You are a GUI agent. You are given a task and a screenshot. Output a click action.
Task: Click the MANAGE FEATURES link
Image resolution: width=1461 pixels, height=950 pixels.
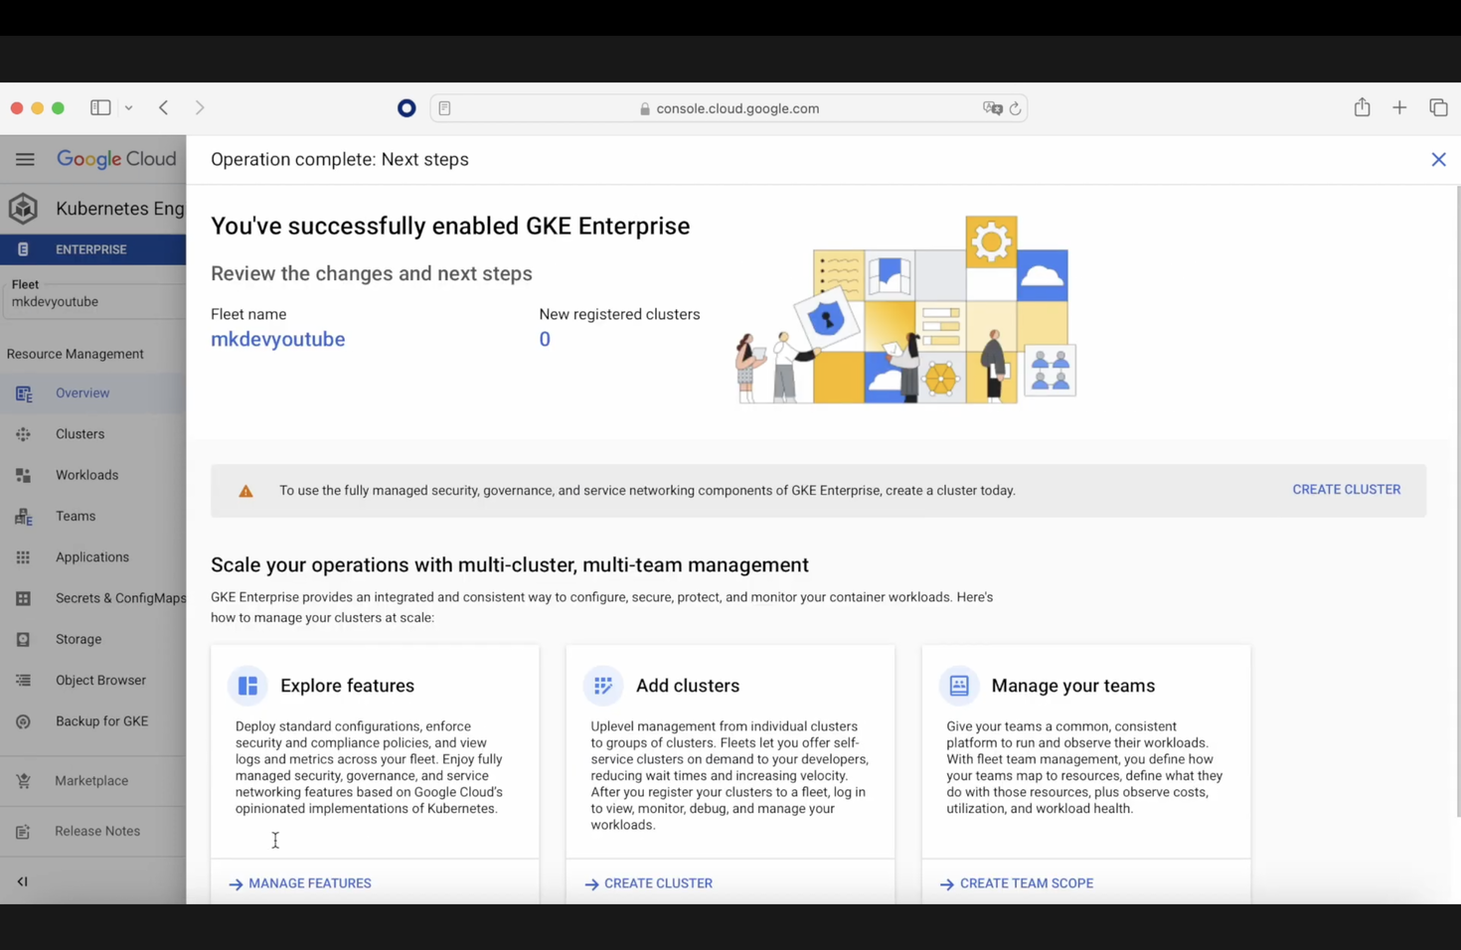[x=300, y=883]
